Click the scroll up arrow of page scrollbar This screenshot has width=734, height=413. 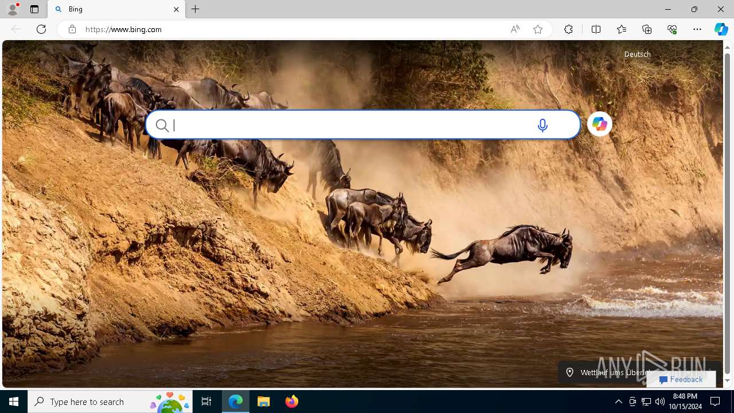pos(728,46)
